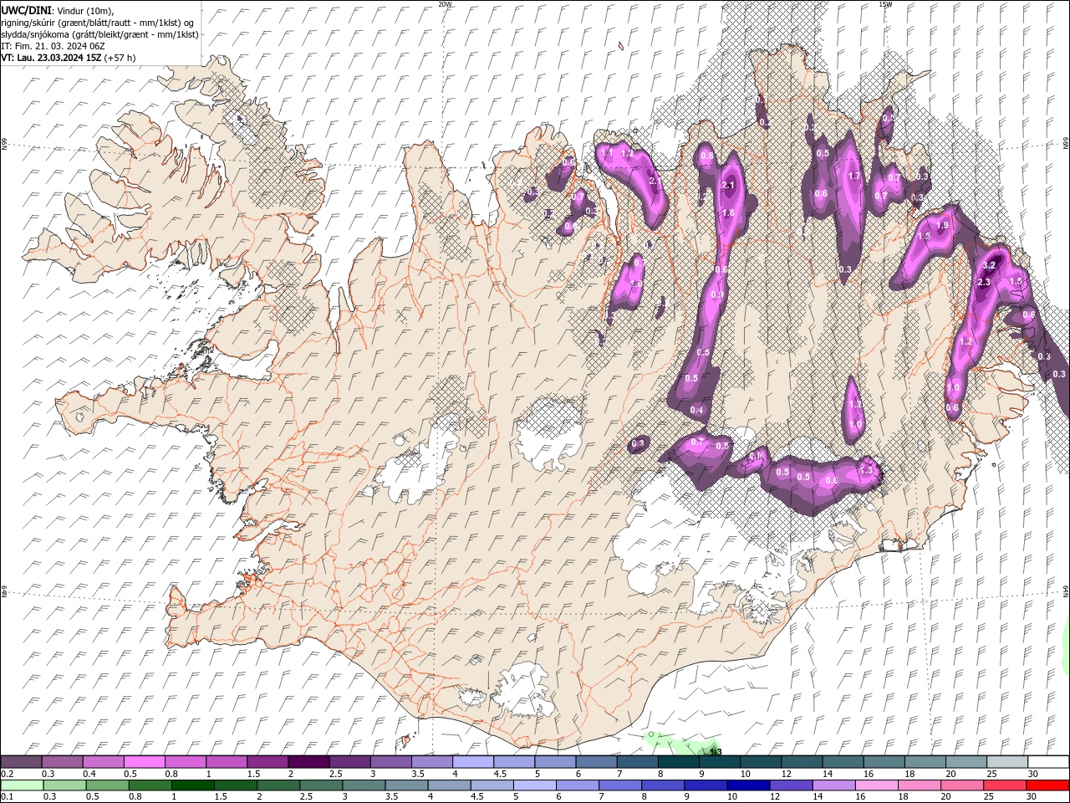The width and height of the screenshot is (1070, 803).
Task: Select the snow legend swatch labeled 0.8
Action: (x=186, y=762)
